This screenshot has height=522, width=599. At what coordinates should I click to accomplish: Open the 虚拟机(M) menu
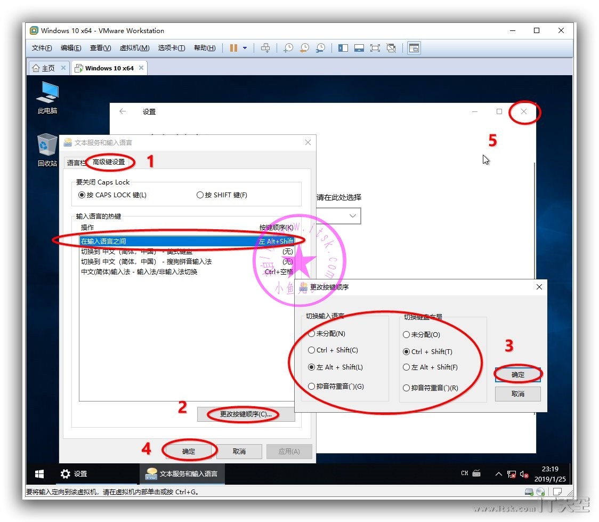134,48
